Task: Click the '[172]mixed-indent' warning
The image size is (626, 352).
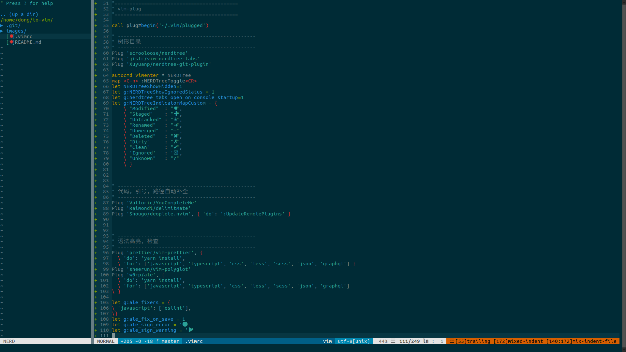Action: 518,341
